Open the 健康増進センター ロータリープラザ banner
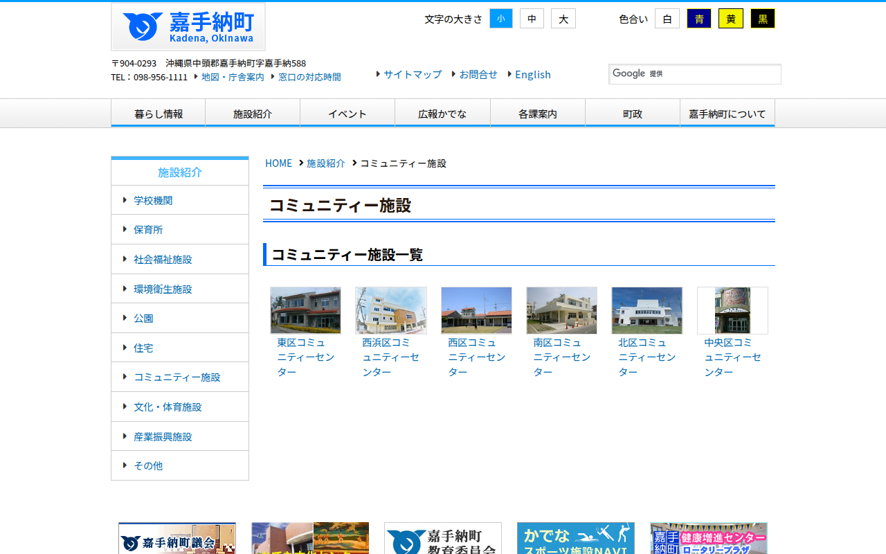 click(708, 538)
